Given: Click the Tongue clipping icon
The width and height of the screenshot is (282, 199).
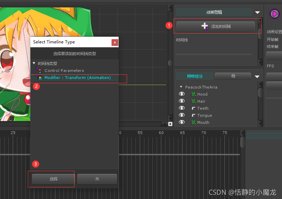Looking at the screenshot, I should point(193,115).
